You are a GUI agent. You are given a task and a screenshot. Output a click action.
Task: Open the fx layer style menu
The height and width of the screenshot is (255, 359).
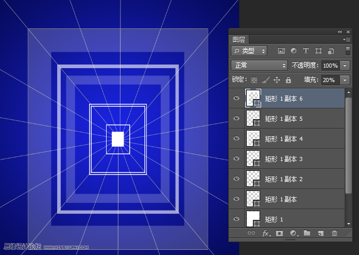click(x=266, y=233)
